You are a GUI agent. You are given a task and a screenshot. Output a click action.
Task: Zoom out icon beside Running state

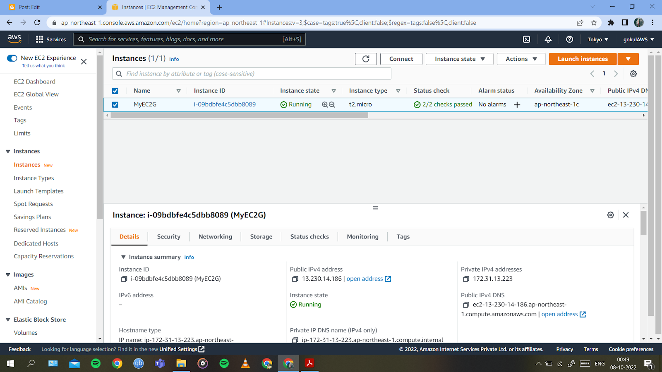tap(332, 105)
